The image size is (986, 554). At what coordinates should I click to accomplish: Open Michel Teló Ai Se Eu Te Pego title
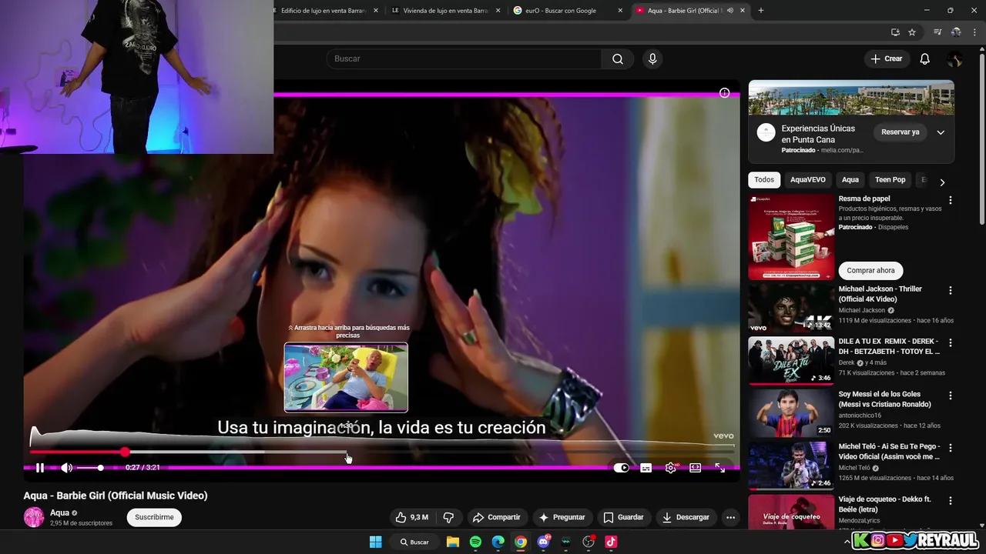click(x=890, y=452)
